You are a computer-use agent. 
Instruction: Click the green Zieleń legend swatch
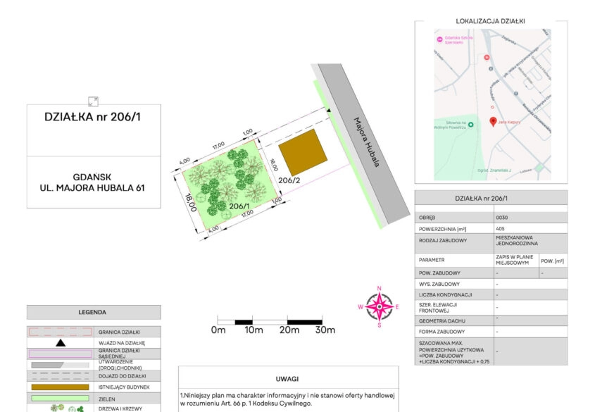(x=61, y=399)
